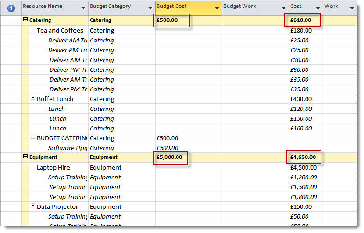Open the Cost column filter dropdown
This screenshot has height=233, width=364.
click(318, 8)
